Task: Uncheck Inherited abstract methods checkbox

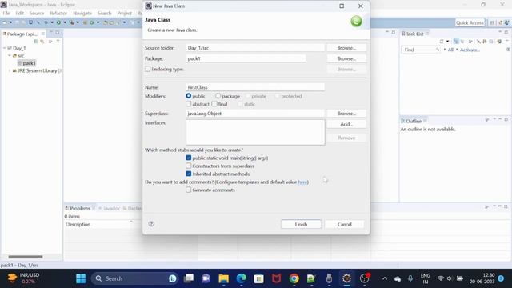Action: (189, 174)
